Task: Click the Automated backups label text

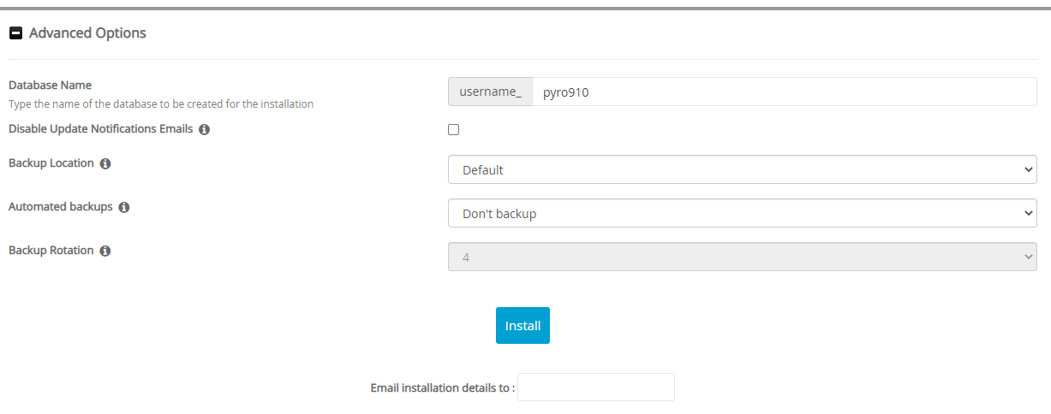Action: pos(60,207)
